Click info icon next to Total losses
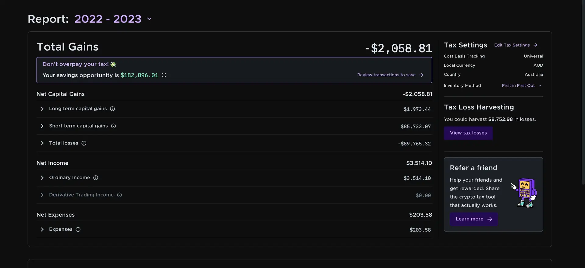Screen dimensions: 585x268 click(84, 143)
